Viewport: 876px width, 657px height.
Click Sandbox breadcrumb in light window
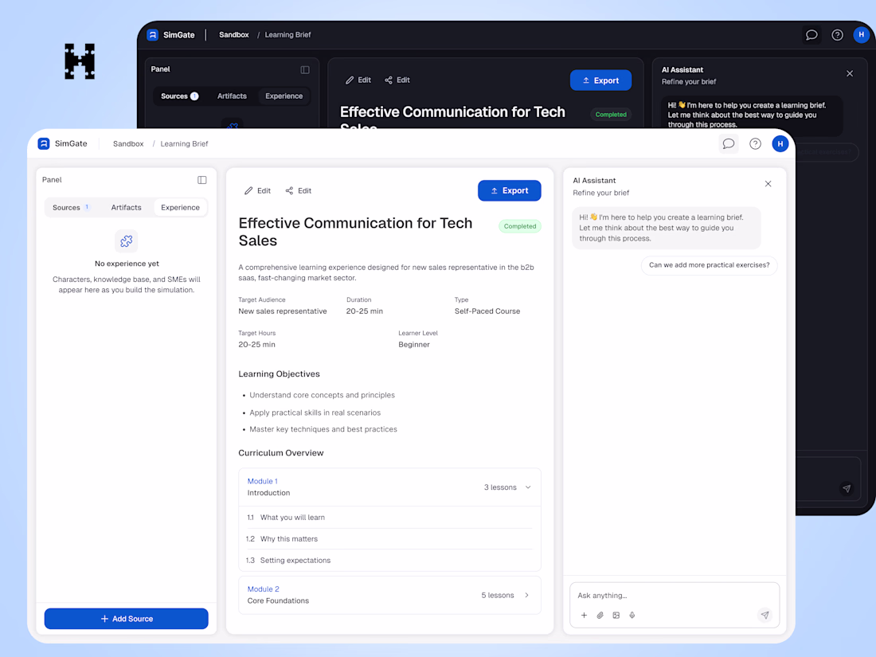click(128, 143)
